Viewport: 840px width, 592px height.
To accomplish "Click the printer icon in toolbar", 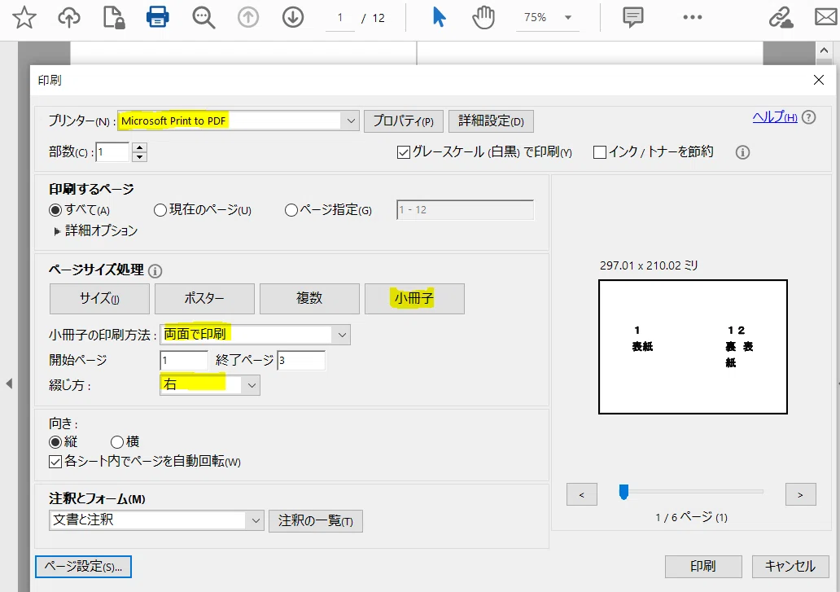I will 158,18.
